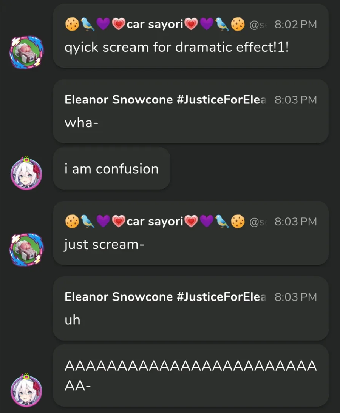Click the blue bird emoji before the @ handle above 'just scream-'
This screenshot has width=340, height=413.
coord(222,221)
